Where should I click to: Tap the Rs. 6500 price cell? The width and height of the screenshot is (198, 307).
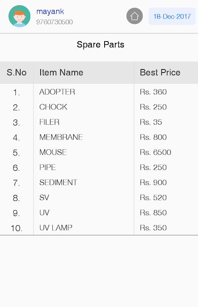click(155, 152)
